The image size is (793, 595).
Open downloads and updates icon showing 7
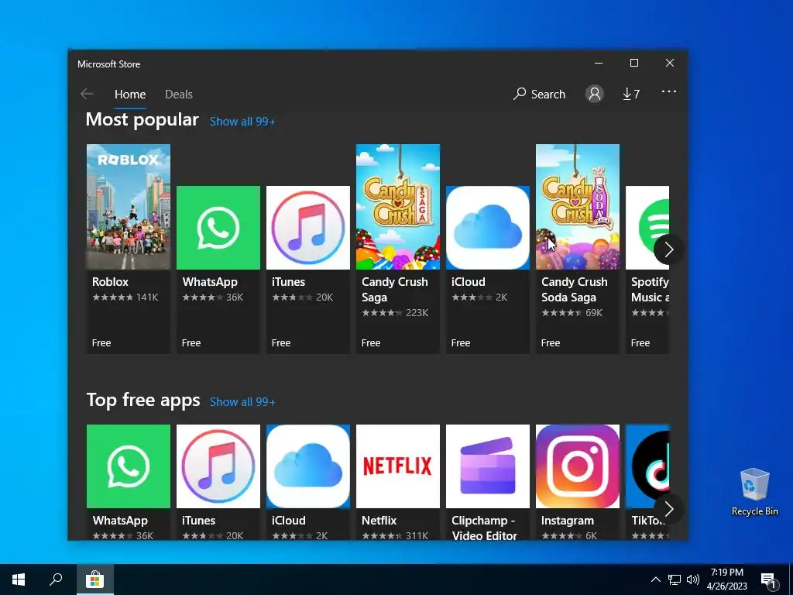(631, 94)
